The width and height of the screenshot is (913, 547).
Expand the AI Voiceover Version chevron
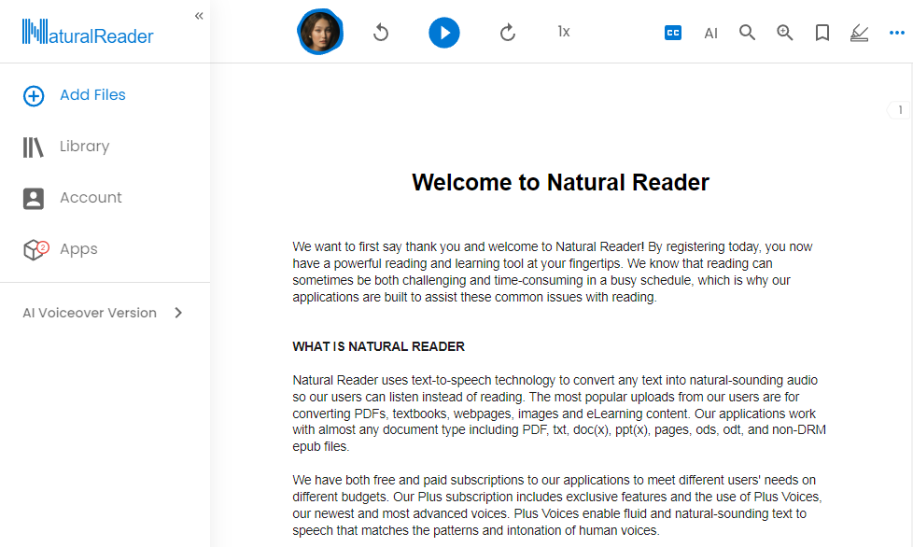click(x=178, y=313)
